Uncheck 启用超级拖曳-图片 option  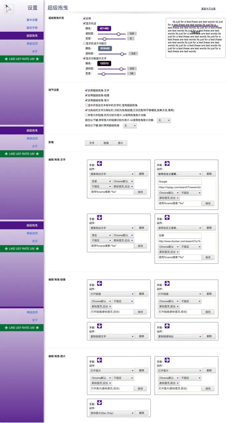coord(86,100)
